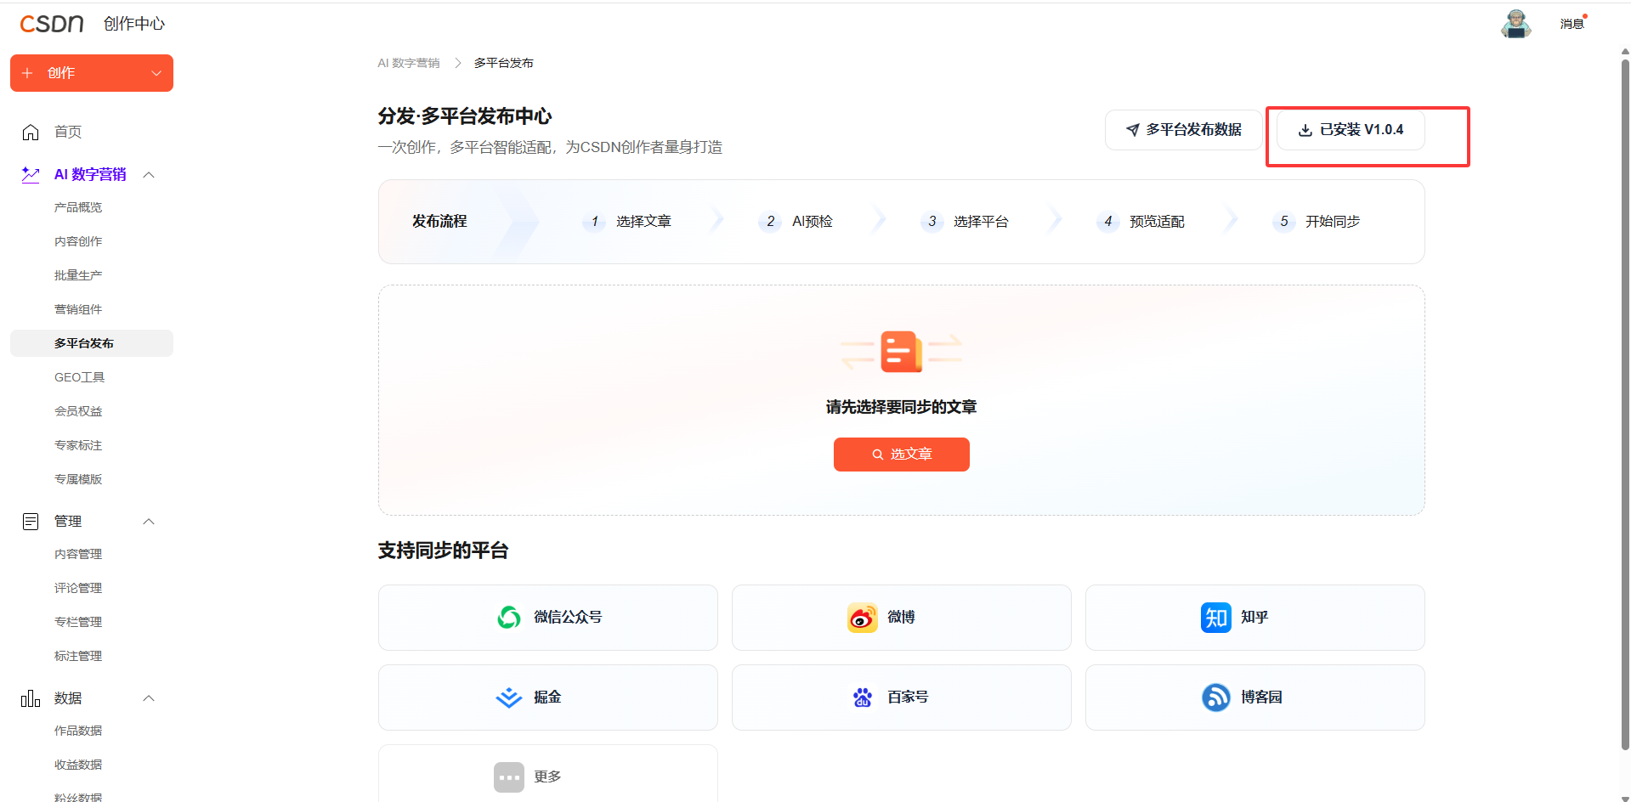Viewport: 1631px width, 802px height.
Task: Collapse the AI 数字营销 section
Action: pyautogui.click(x=149, y=174)
